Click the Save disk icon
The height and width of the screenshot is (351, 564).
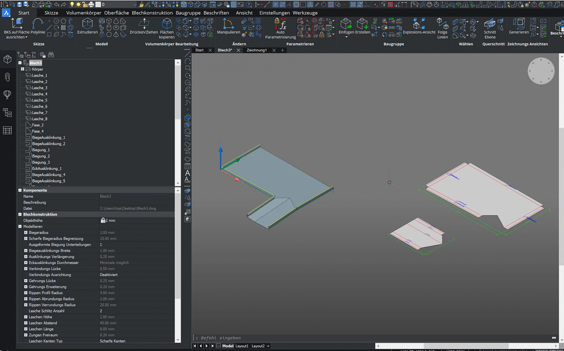point(19,4)
